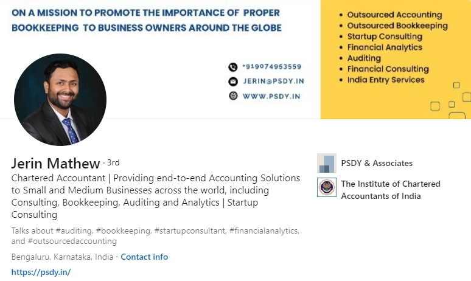Open the circular profile photo

click(60, 99)
